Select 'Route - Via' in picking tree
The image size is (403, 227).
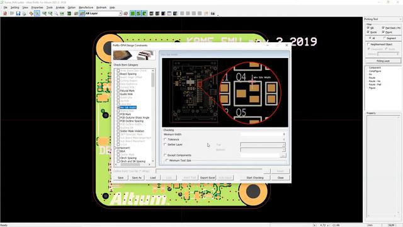tap(375, 81)
